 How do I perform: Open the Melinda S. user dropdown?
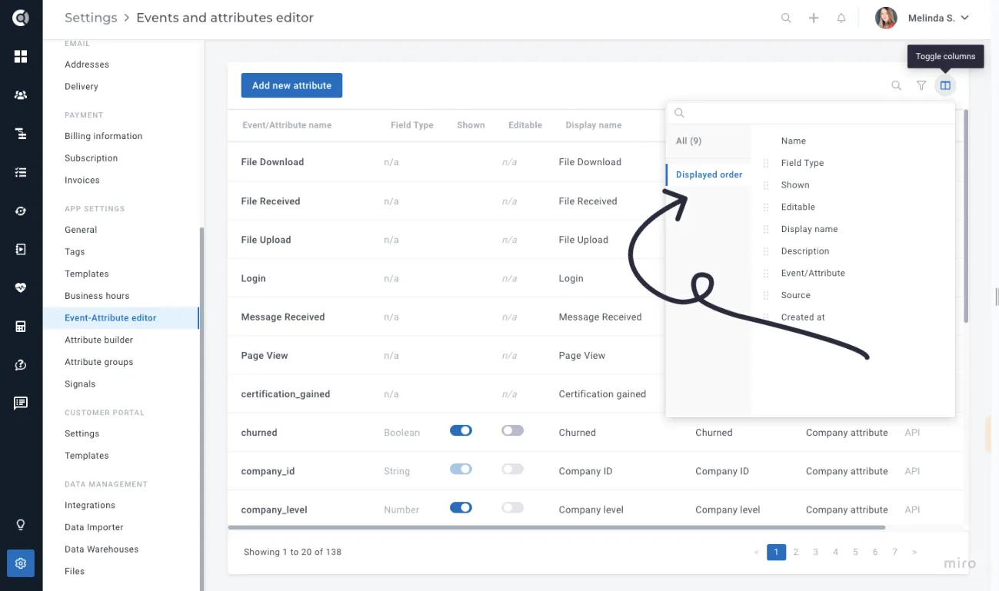point(938,18)
